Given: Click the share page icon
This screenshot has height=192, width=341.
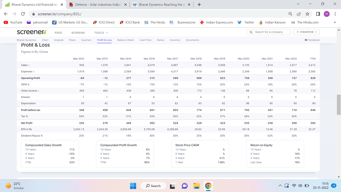Looking at the screenshot, I should [299, 14].
